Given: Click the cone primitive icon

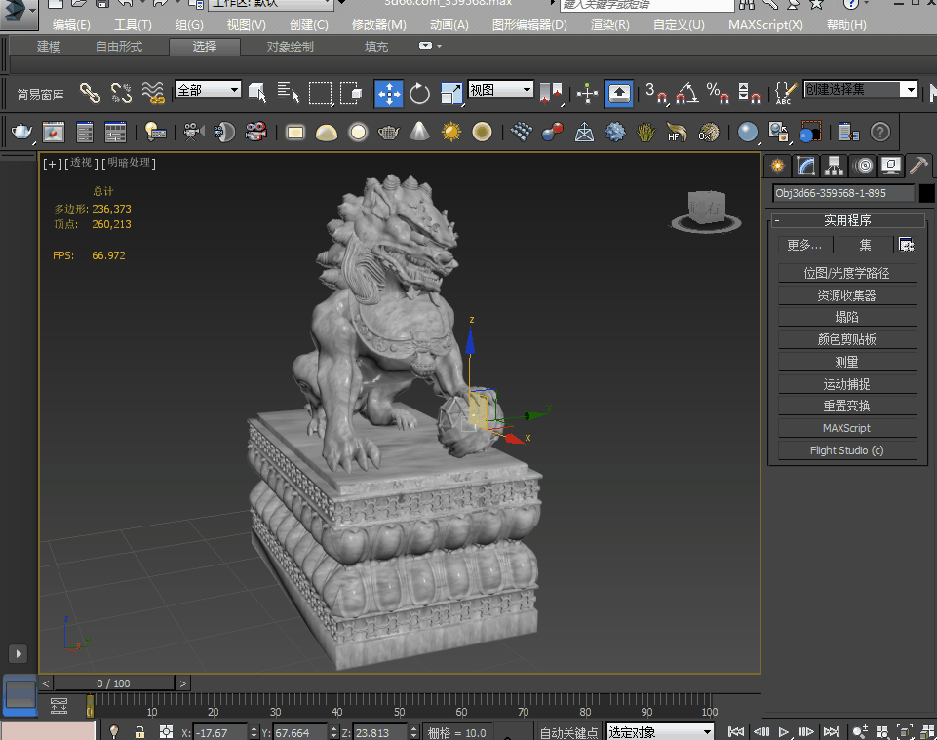Looking at the screenshot, I should (419, 132).
